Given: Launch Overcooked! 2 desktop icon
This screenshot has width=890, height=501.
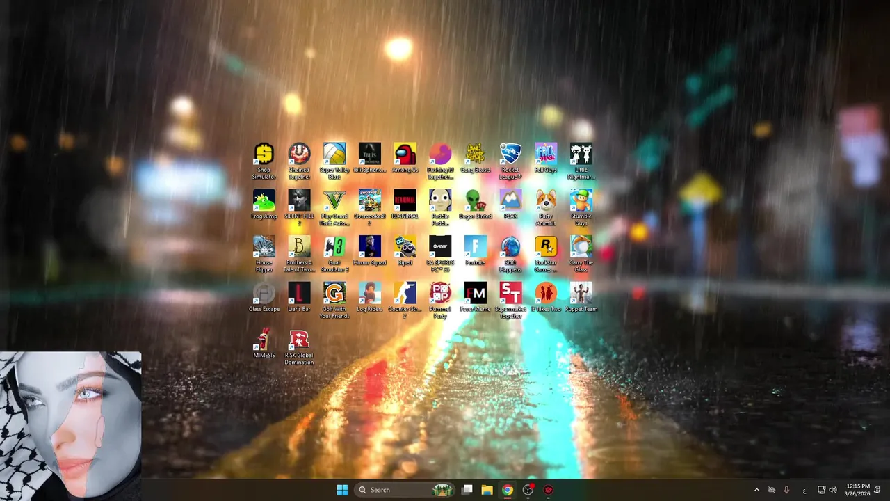Looking at the screenshot, I should tap(370, 200).
